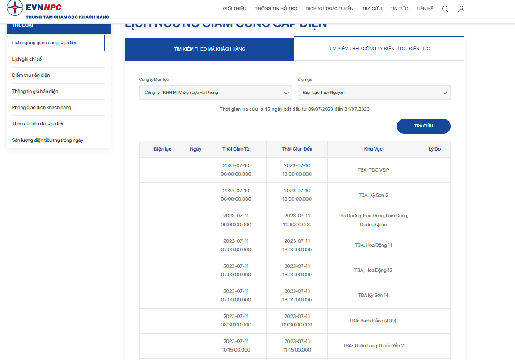Click the Khu Vực column header

click(373, 149)
